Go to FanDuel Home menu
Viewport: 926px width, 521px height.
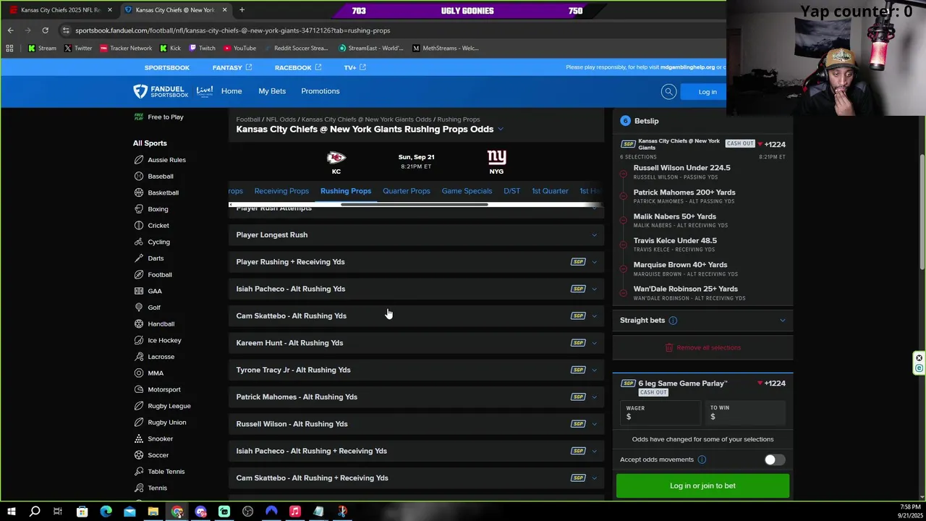coord(231,91)
